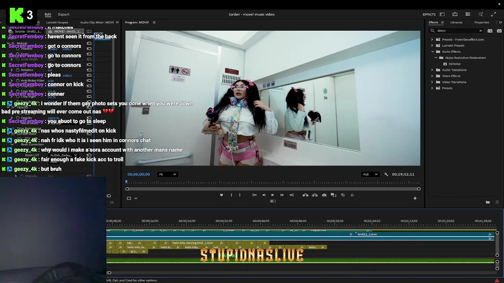The width and height of the screenshot is (504, 283).
Task: Click the Extract button
Action: click(315, 195)
